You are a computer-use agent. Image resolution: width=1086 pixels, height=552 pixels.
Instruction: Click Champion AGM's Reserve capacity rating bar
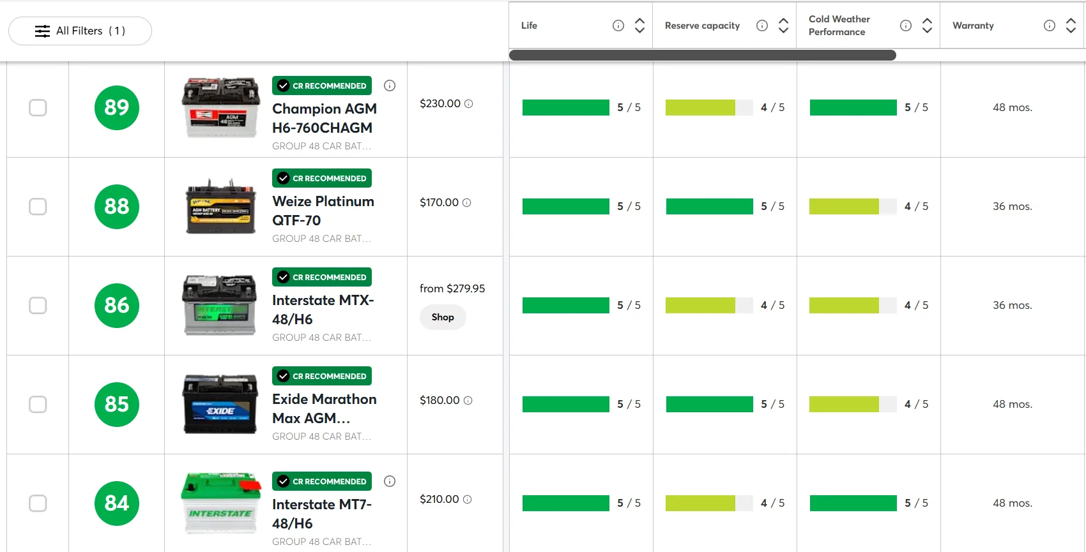[x=709, y=107]
